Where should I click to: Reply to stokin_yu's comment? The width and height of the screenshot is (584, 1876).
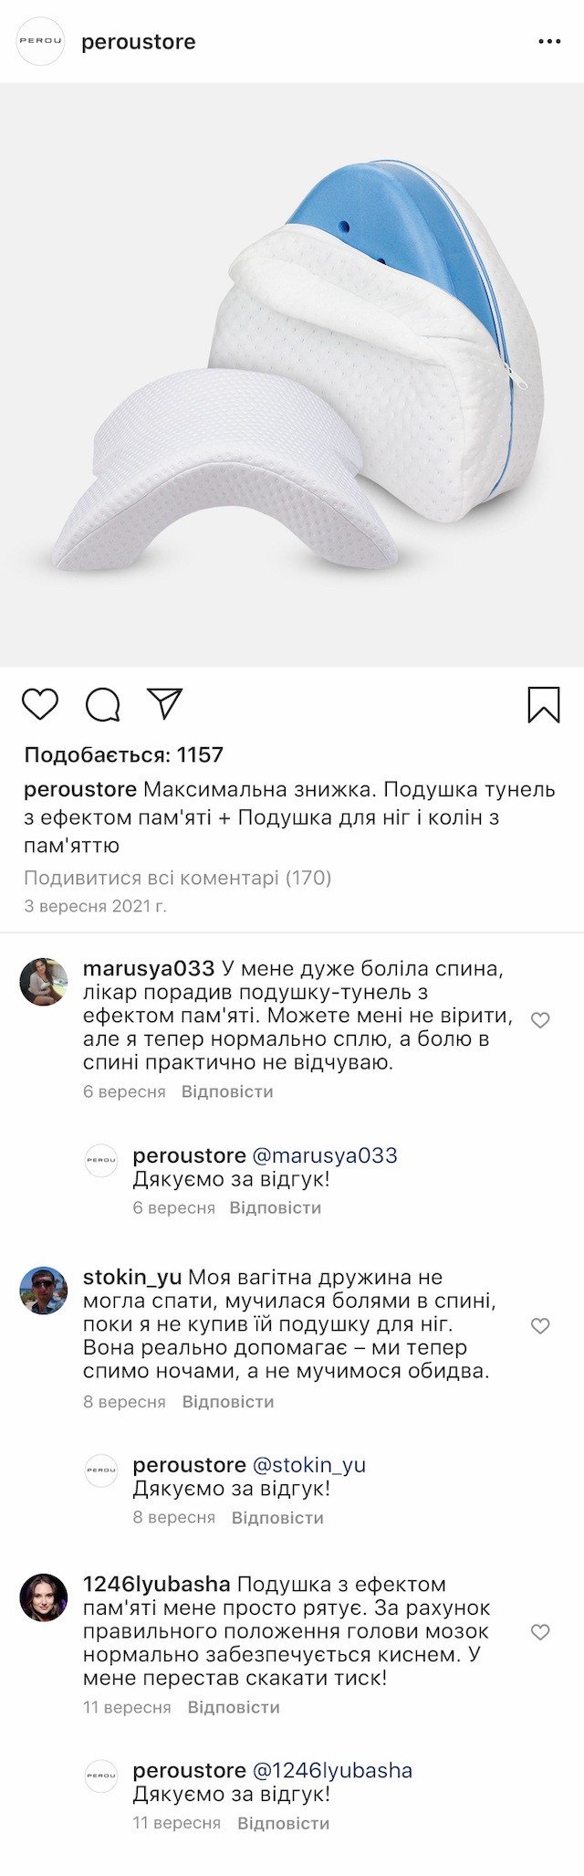pos(228,1401)
